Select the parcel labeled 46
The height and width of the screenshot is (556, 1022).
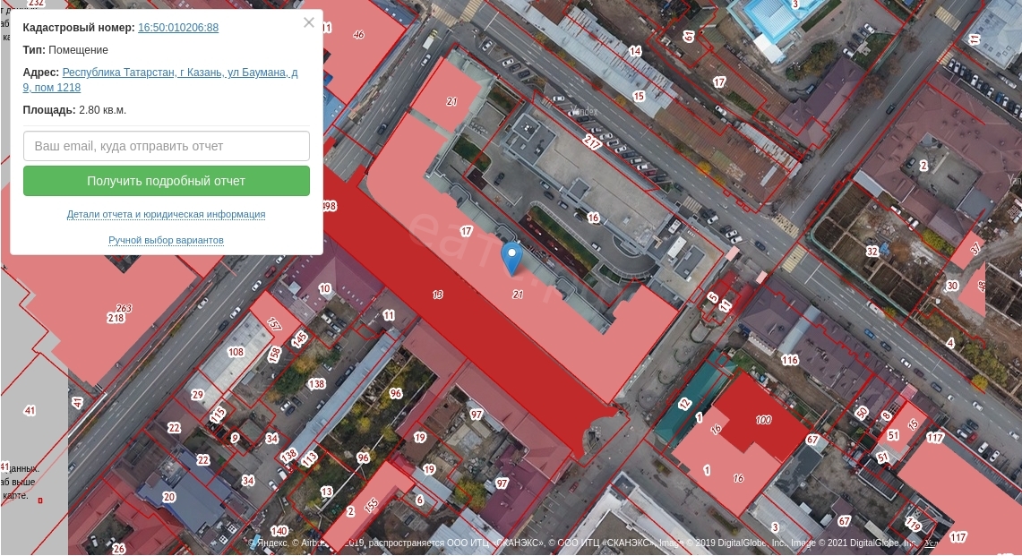point(358,35)
